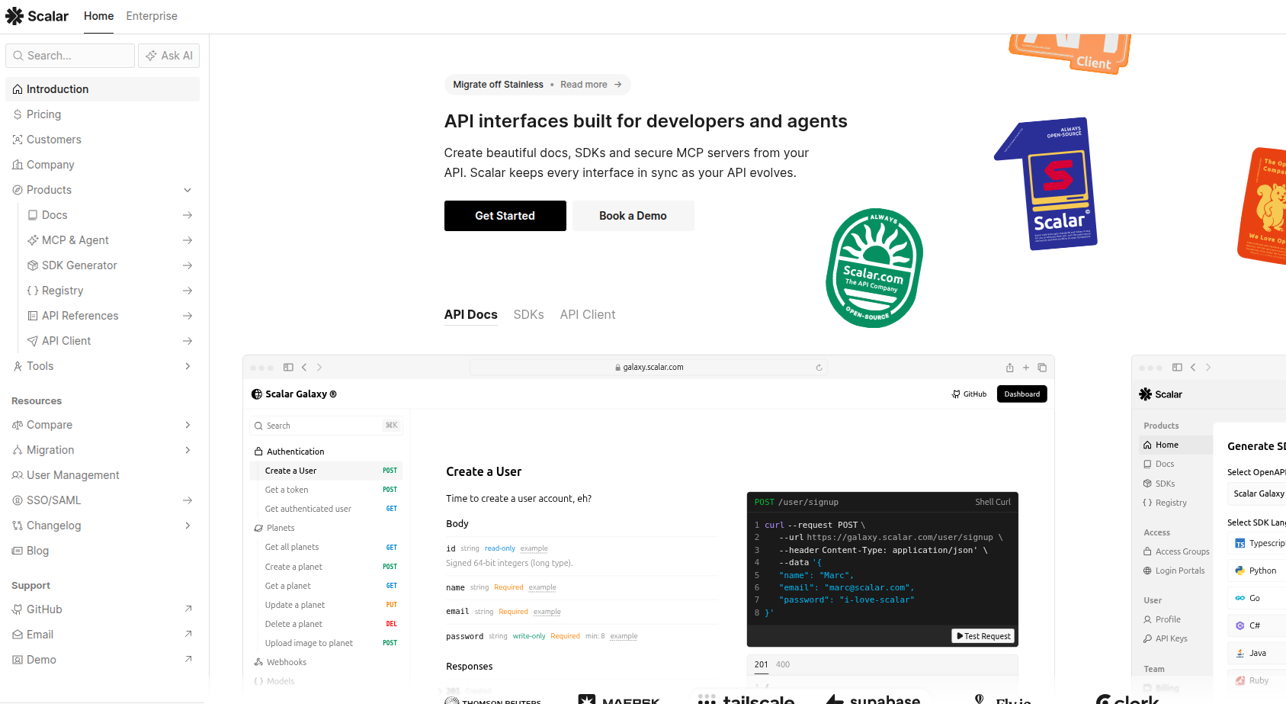The width and height of the screenshot is (1286, 704).
Task: Select Go SDK language option
Action: pyautogui.click(x=1256, y=598)
